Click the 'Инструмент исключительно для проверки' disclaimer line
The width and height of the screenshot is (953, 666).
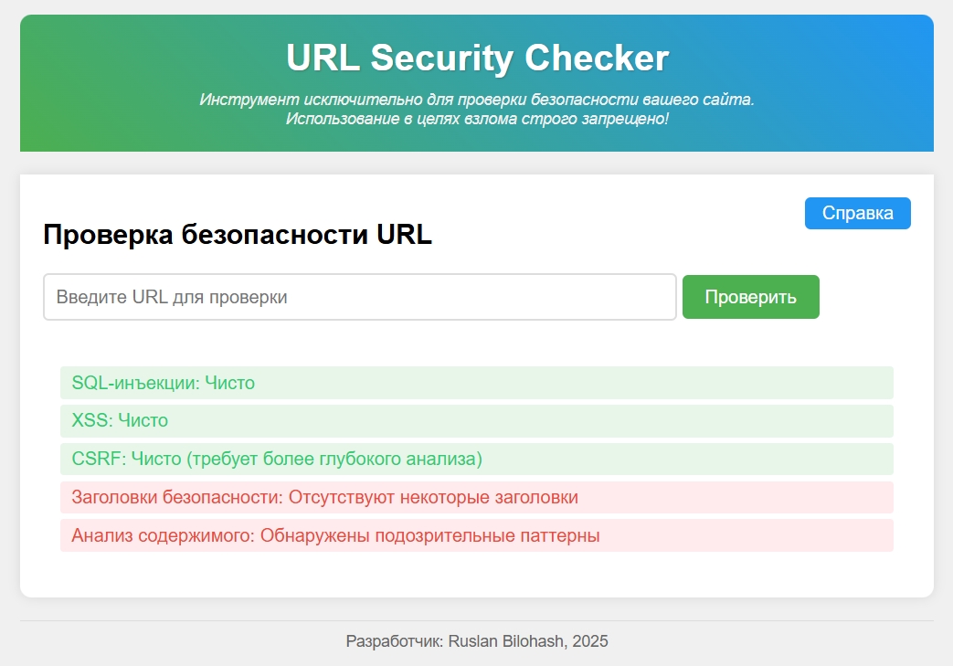pyautogui.click(x=477, y=100)
